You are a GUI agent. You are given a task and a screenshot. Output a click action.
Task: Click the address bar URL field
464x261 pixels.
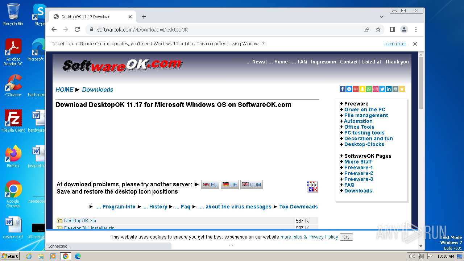tap(228, 30)
